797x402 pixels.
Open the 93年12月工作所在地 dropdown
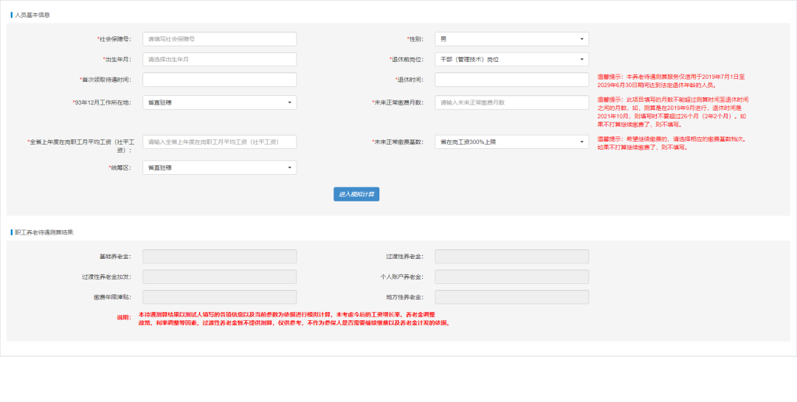pyautogui.click(x=219, y=103)
